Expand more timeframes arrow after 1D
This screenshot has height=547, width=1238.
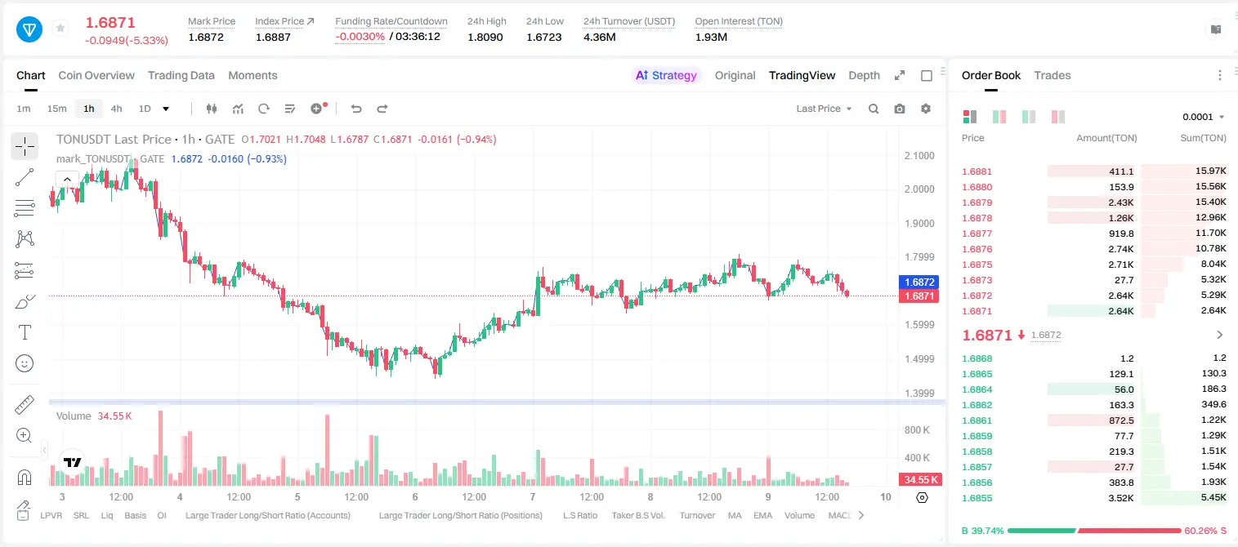click(166, 109)
